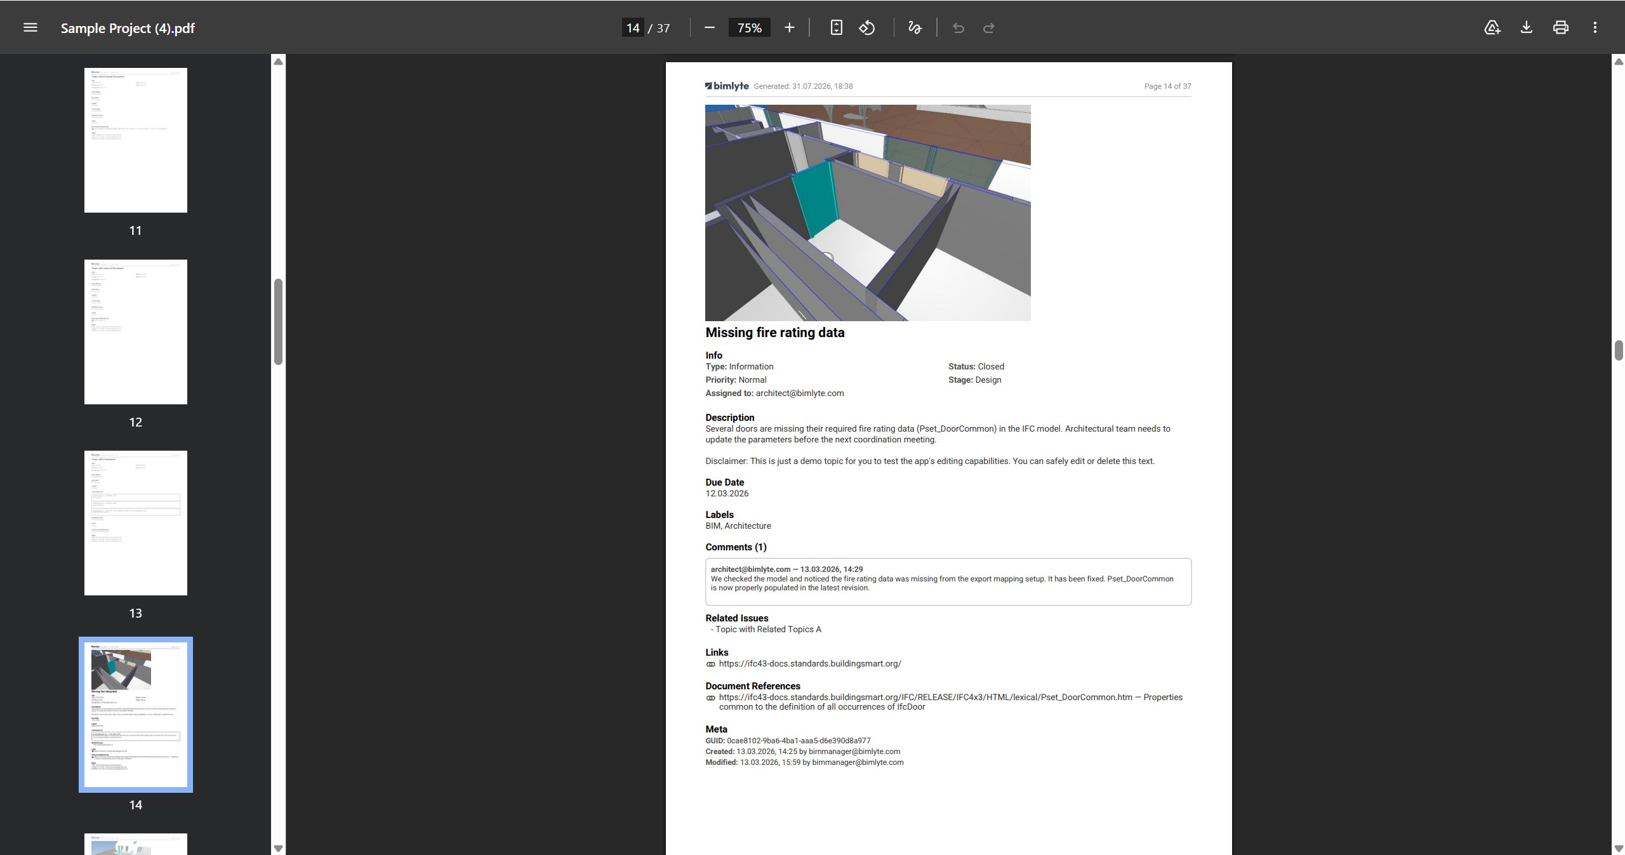The height and width of the screenshot is (855, 1625).
Task: Rotate the document counterclockwise
Action: point(867,27)
